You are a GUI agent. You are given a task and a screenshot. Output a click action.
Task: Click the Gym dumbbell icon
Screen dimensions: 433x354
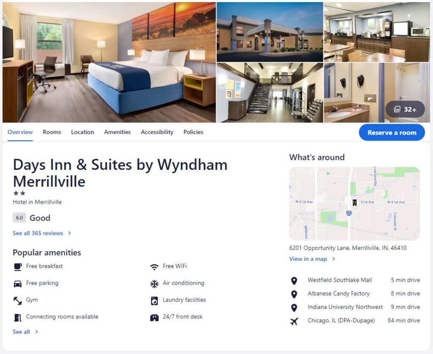pyautogui.click(x=18, y=301)
